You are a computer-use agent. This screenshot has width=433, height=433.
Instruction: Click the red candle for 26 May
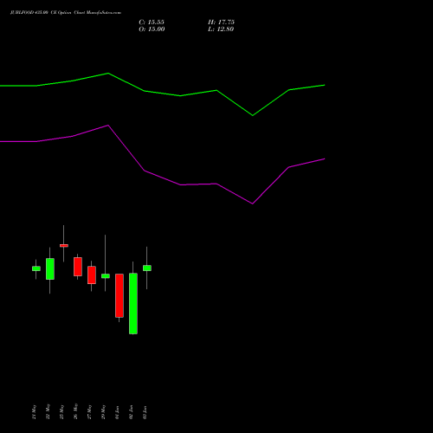pyautogui.click(x=78, y=267)
